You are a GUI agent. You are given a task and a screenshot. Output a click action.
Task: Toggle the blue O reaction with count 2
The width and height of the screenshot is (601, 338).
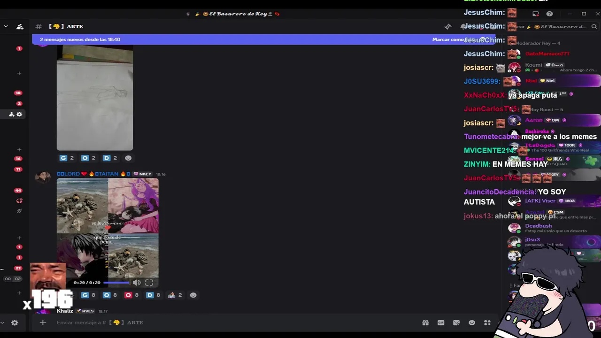(88, 158)
